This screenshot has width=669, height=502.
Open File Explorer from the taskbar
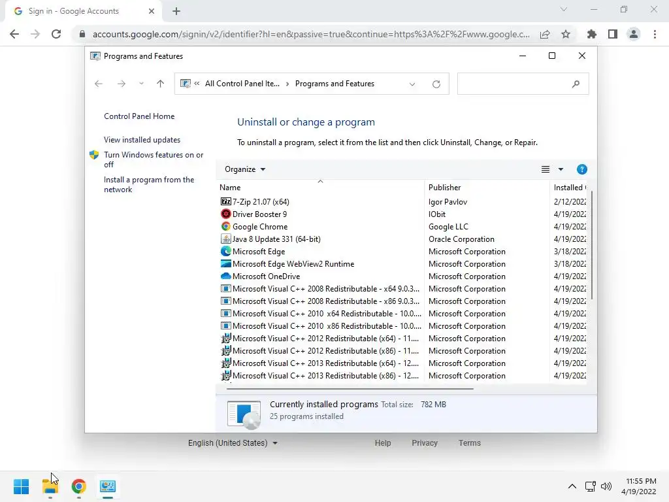tap(50, 486)
